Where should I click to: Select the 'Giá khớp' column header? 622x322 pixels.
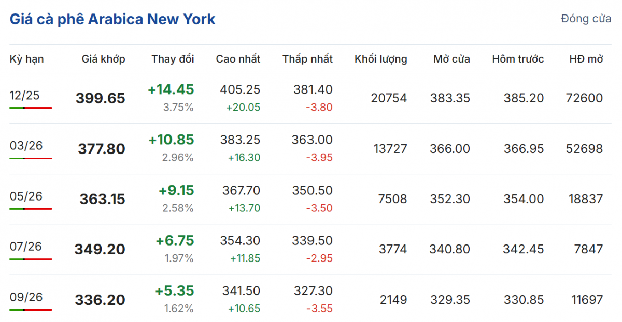[103, 59]
